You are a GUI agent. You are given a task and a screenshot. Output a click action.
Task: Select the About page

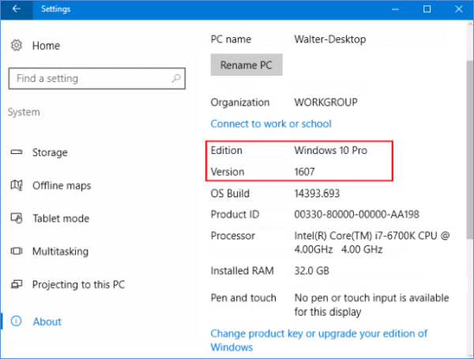pos(47,322)
